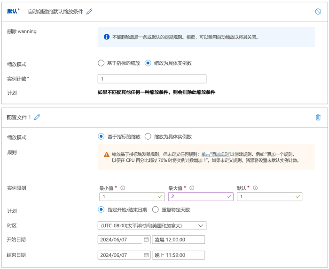Viewport: 329px width, 269px height.
Task: Click the info icon in the delete warning
Action: point(107,37)
